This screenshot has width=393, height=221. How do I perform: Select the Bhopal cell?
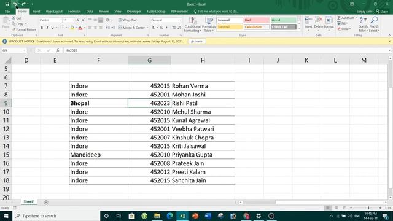coord(98,103)
